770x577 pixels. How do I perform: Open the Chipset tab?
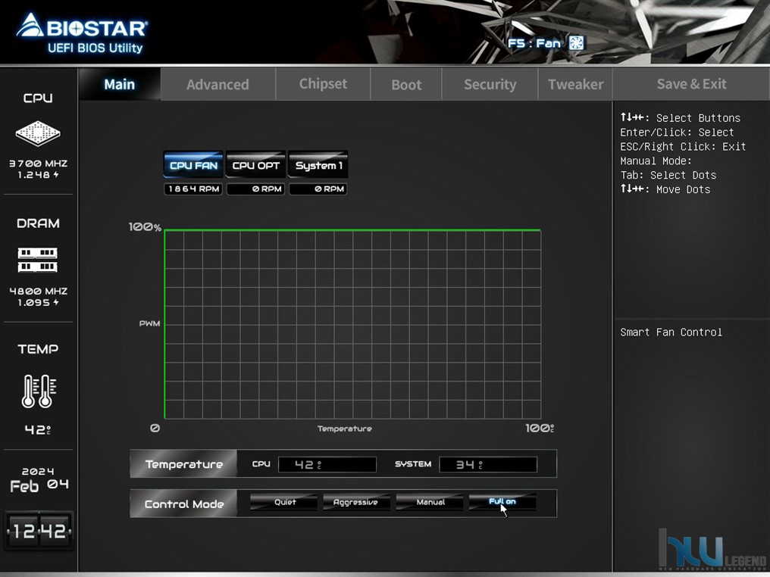(323, 84)
